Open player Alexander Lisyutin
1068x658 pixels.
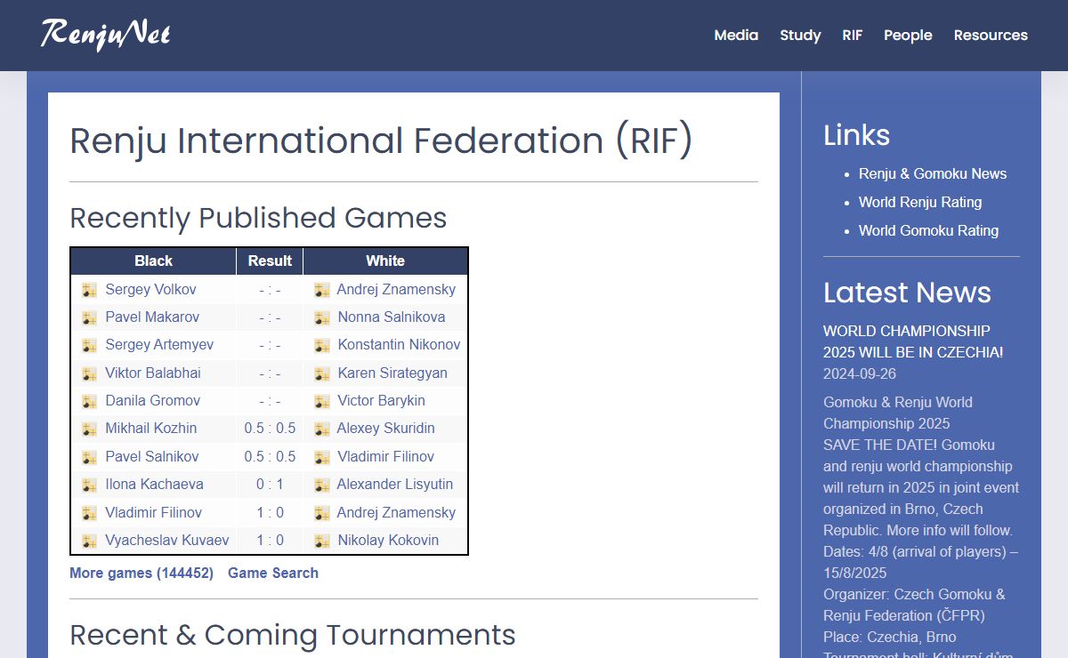tap(394, 484)
